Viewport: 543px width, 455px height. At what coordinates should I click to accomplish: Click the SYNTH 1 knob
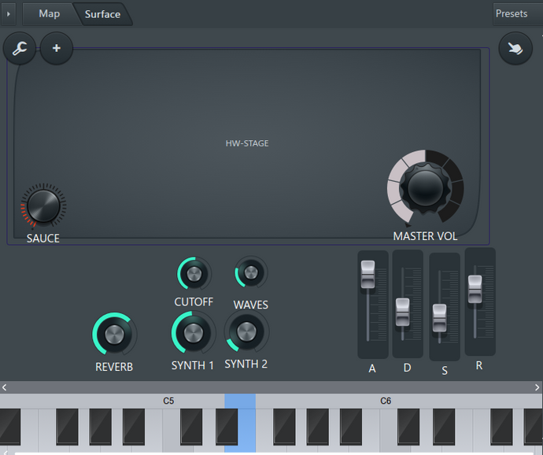click(194, 333)
